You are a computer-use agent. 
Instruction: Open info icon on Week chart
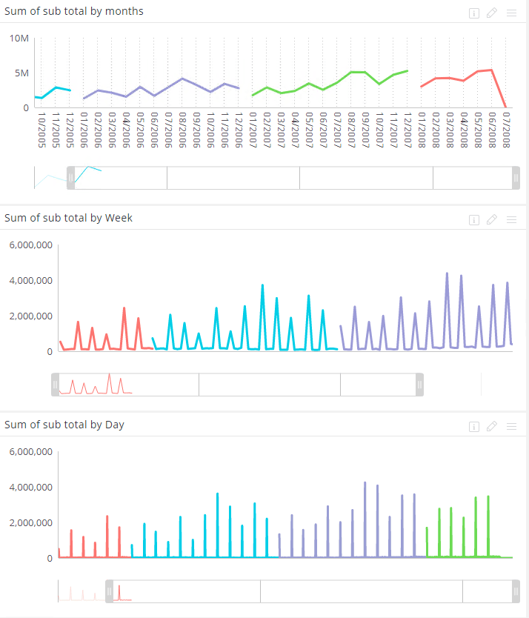tap(474, 219)
